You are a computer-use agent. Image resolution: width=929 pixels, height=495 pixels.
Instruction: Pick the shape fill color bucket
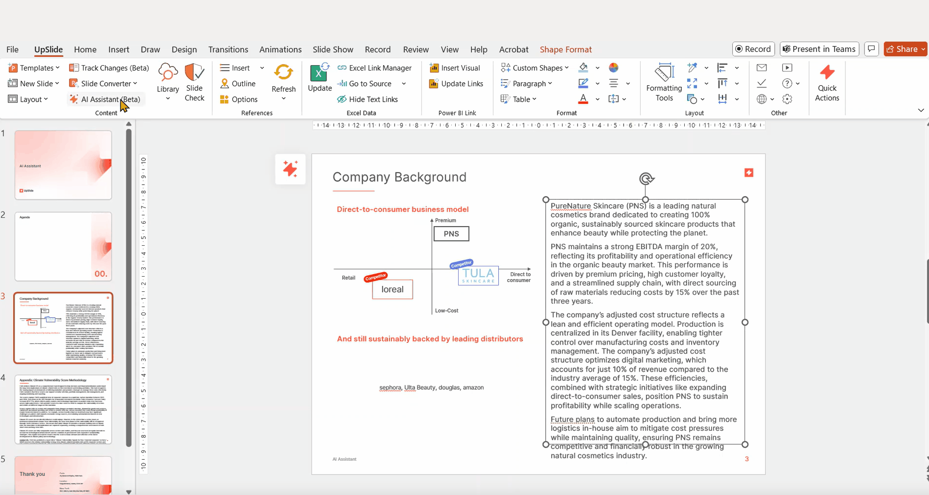583,68
